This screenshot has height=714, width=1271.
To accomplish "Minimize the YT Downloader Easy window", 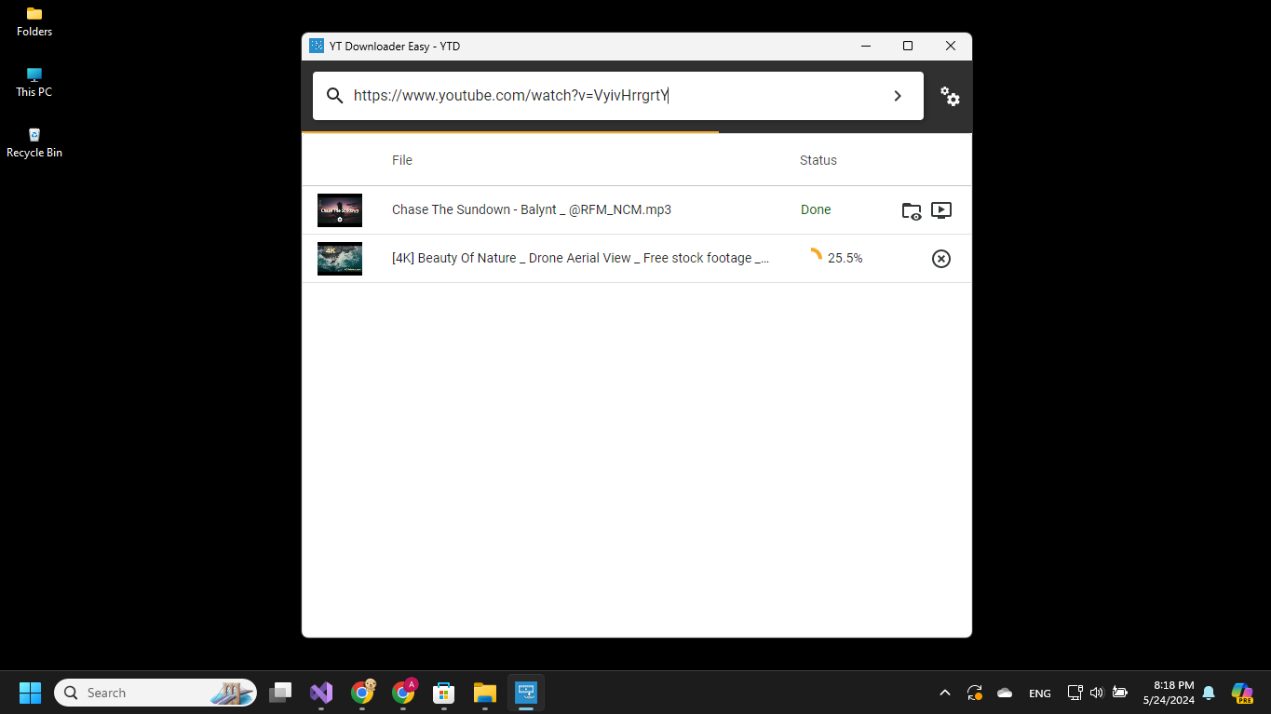I will (x=866, y=46).
